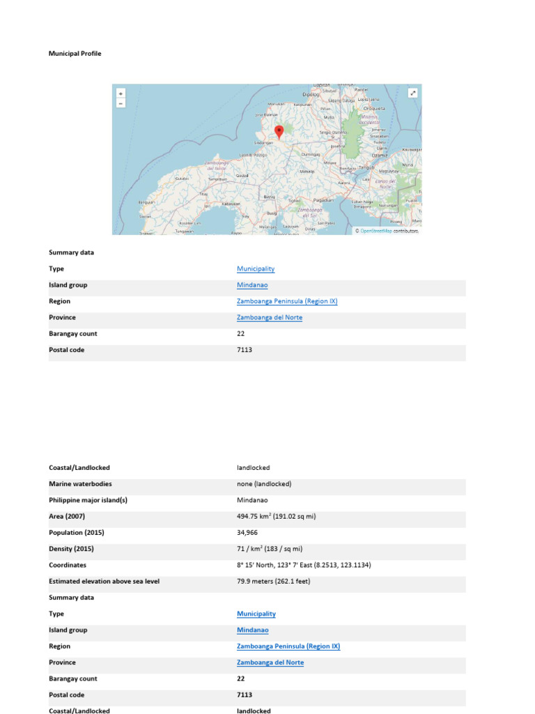Open the second Zamboanga del Norte link
Screen dimensions: 535x714
270,662
